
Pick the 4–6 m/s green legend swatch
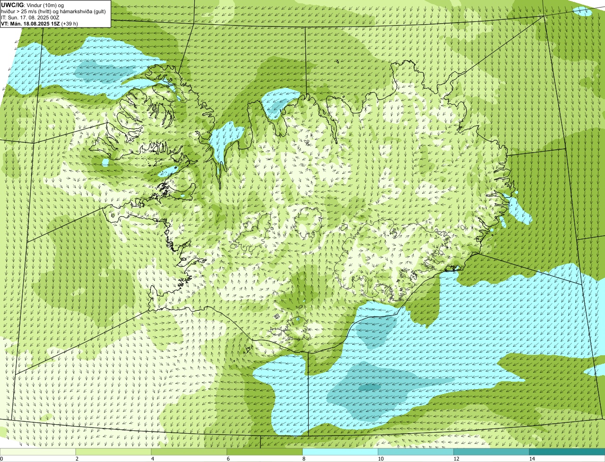tap(189, 452)
